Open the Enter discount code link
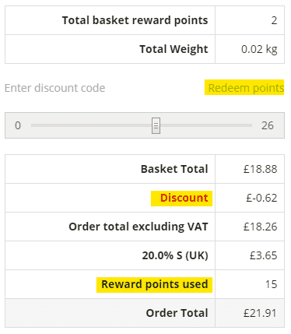The height and width of the screenshot is (334, 291). pyautogui.click(x=54, y=88)
